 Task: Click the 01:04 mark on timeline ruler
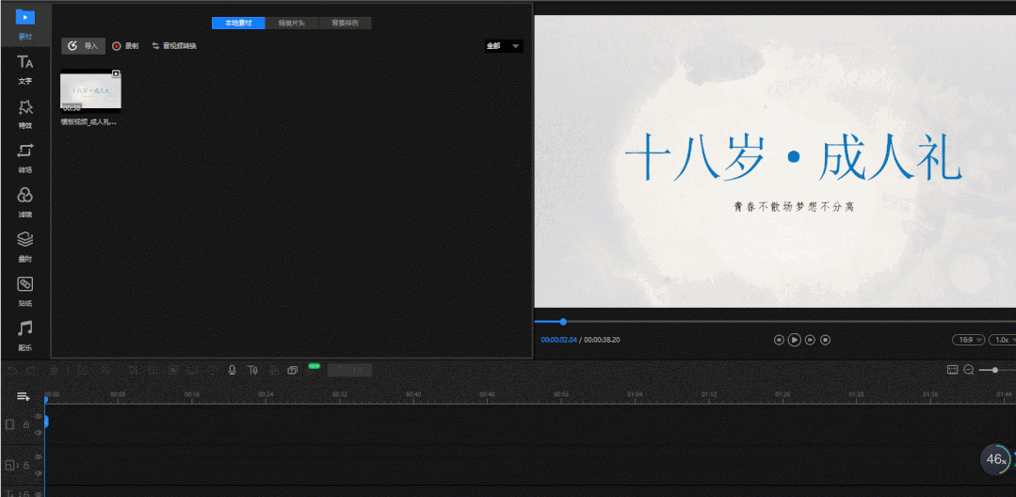(635, 394)
